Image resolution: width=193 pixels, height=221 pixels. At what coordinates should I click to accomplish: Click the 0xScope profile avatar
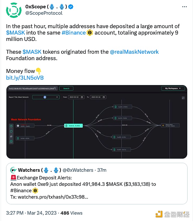tap(14, 10)
